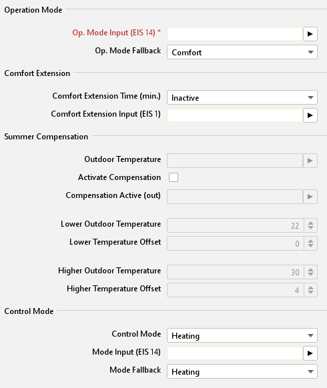This screenshot has width=327, height=388.
Task: Expand the Comfort Extension Time dropdown
Action: pos(242,97)
